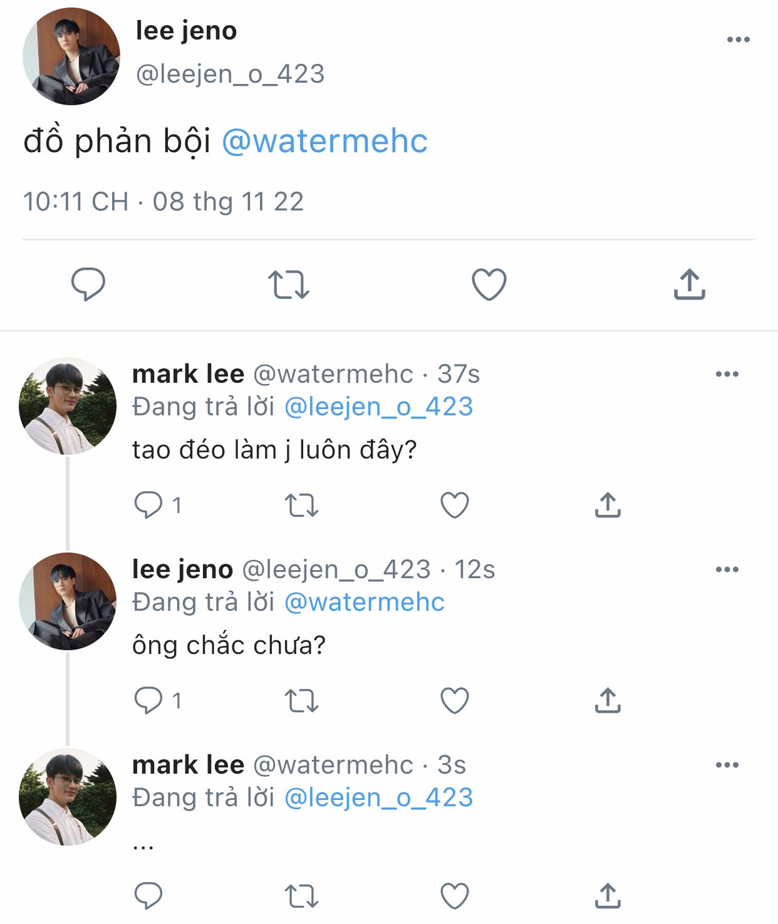Retweet mark lee's '...' reply

(301, 896)
